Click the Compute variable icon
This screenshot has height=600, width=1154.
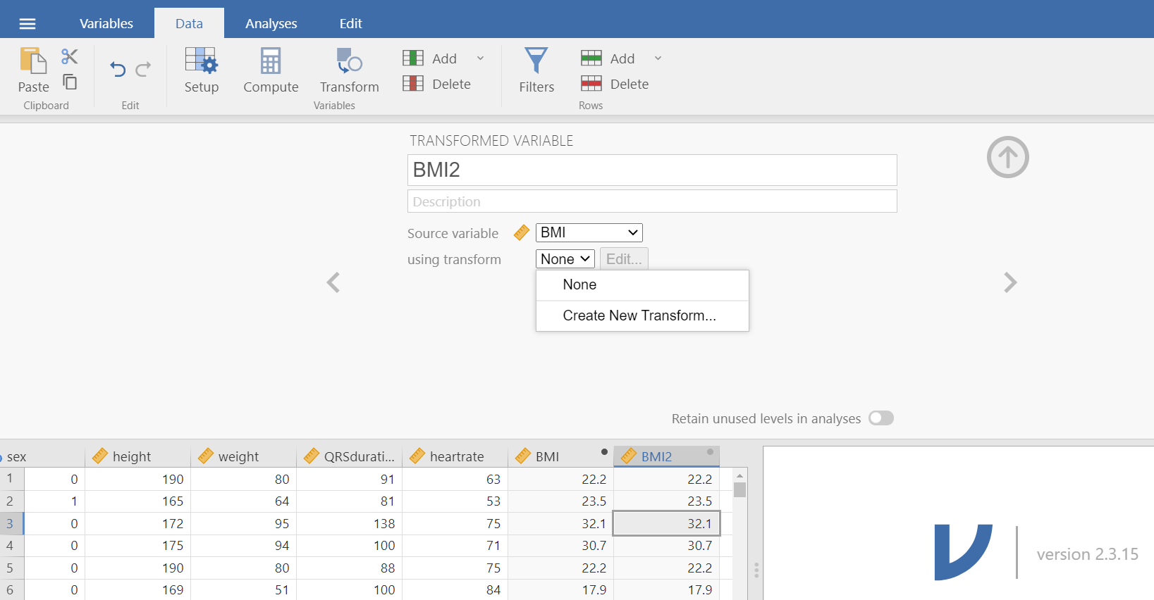point(271,70)
